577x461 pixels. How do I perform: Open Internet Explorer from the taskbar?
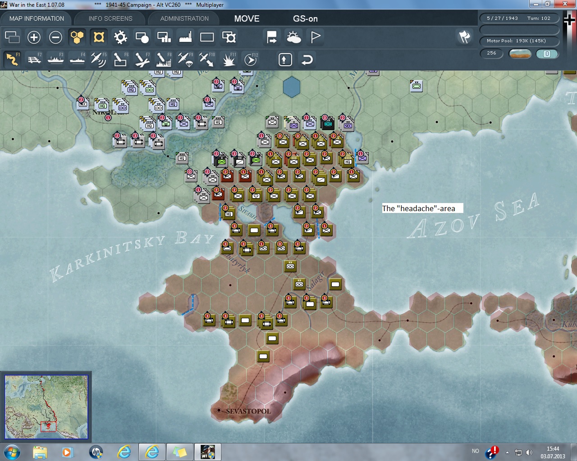(x=124, y=452)
